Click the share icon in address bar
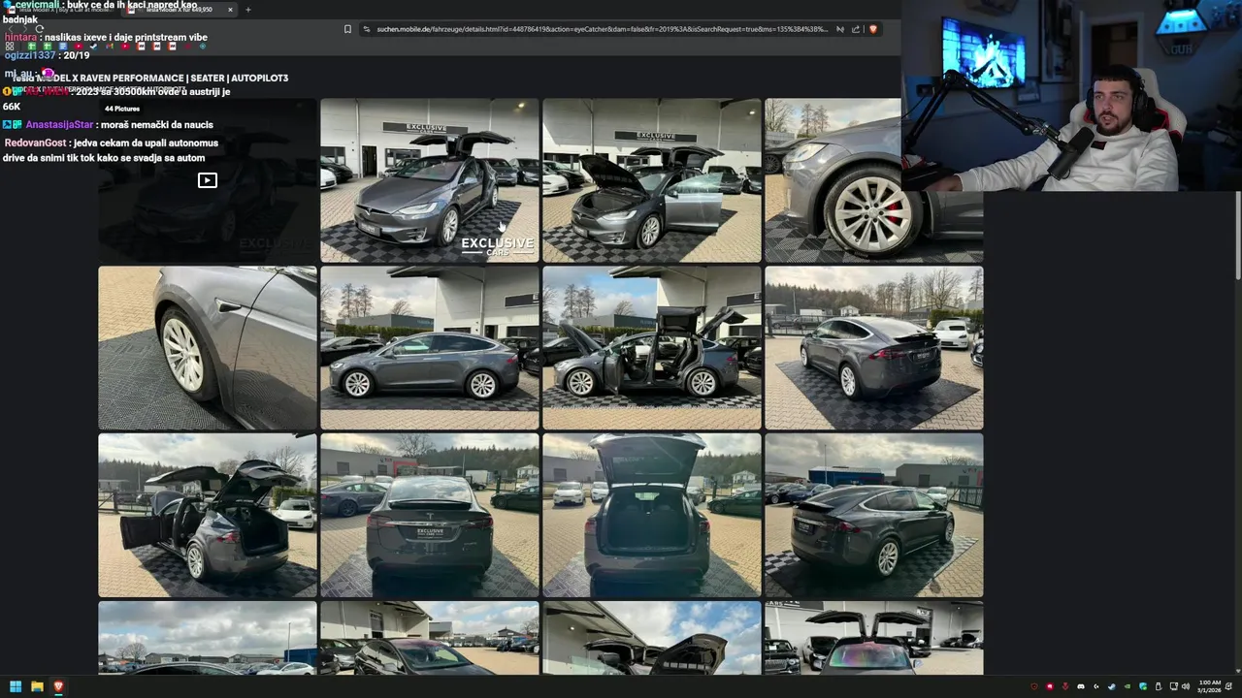This screenshot has width=1242, height=698. pos(856,29)
